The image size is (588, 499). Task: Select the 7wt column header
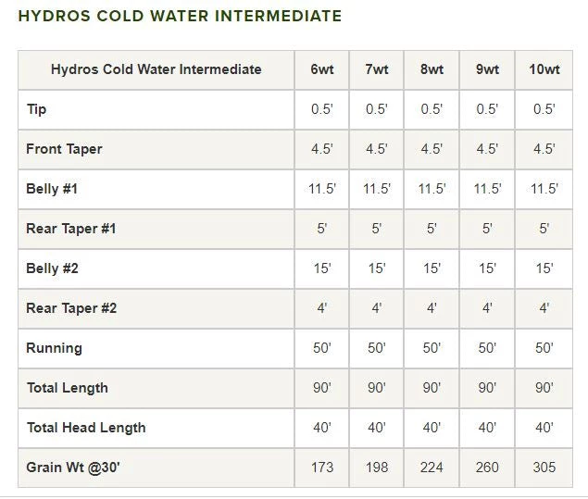point(376,69)
